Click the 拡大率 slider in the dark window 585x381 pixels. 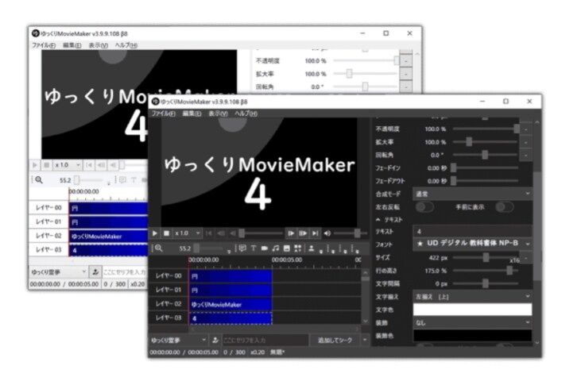click(486, 142)
